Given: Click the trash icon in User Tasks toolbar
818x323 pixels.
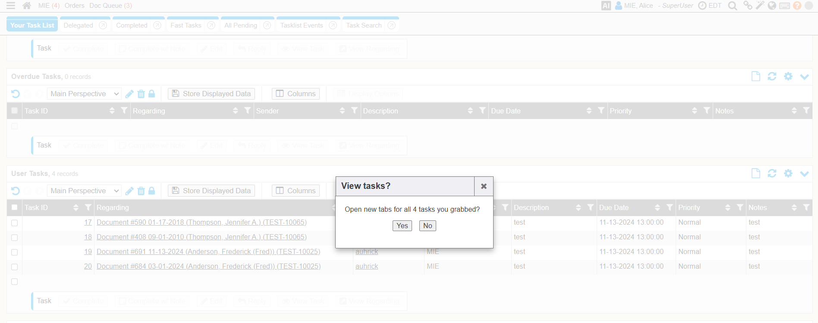Looking at the screenshot, I should click(x=141, y=191).
